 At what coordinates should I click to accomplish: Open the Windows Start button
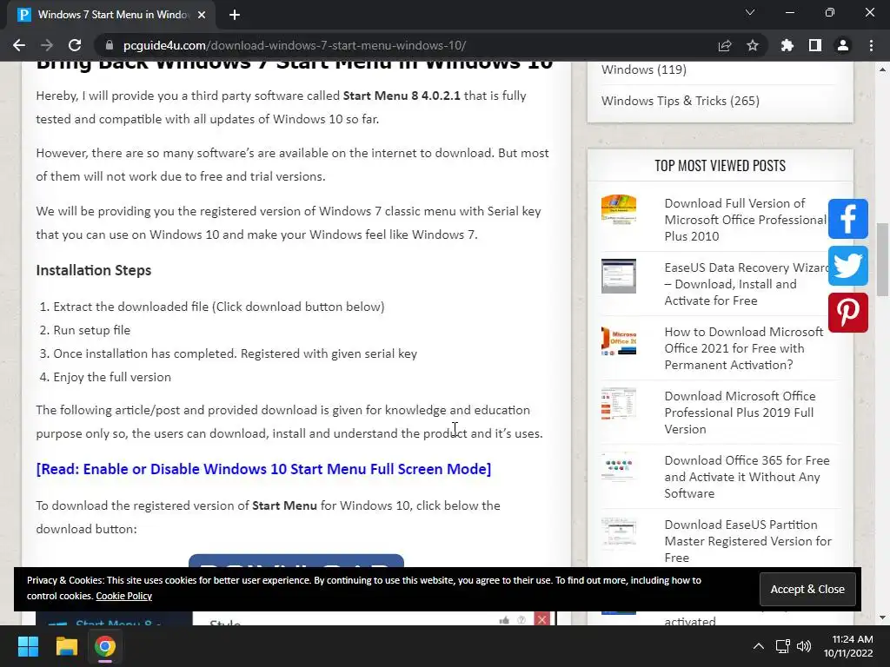tap(28, 646)
